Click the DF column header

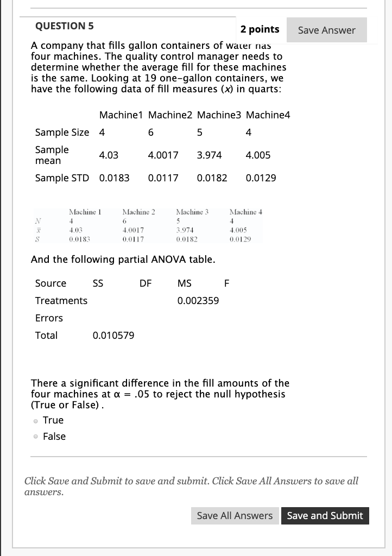click(145, 283)
